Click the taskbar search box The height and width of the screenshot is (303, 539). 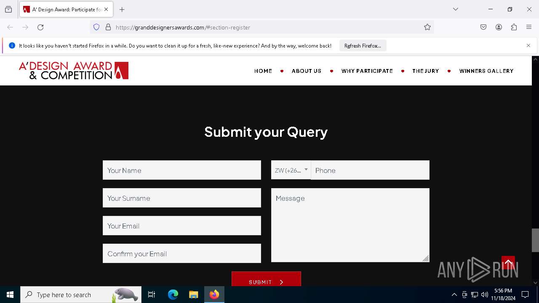pos(81,295)
